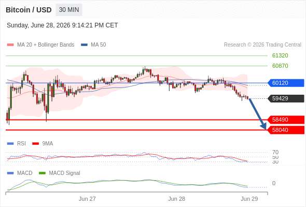This screenshot has width=306, height=207.
Task: Click the RSI 70 level label
Action: point(275,152)
